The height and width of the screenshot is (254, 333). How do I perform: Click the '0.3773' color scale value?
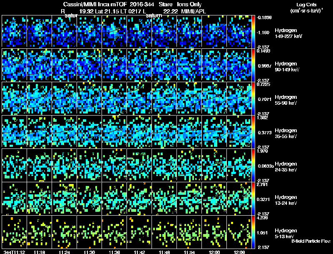click(x=265, y=133)
